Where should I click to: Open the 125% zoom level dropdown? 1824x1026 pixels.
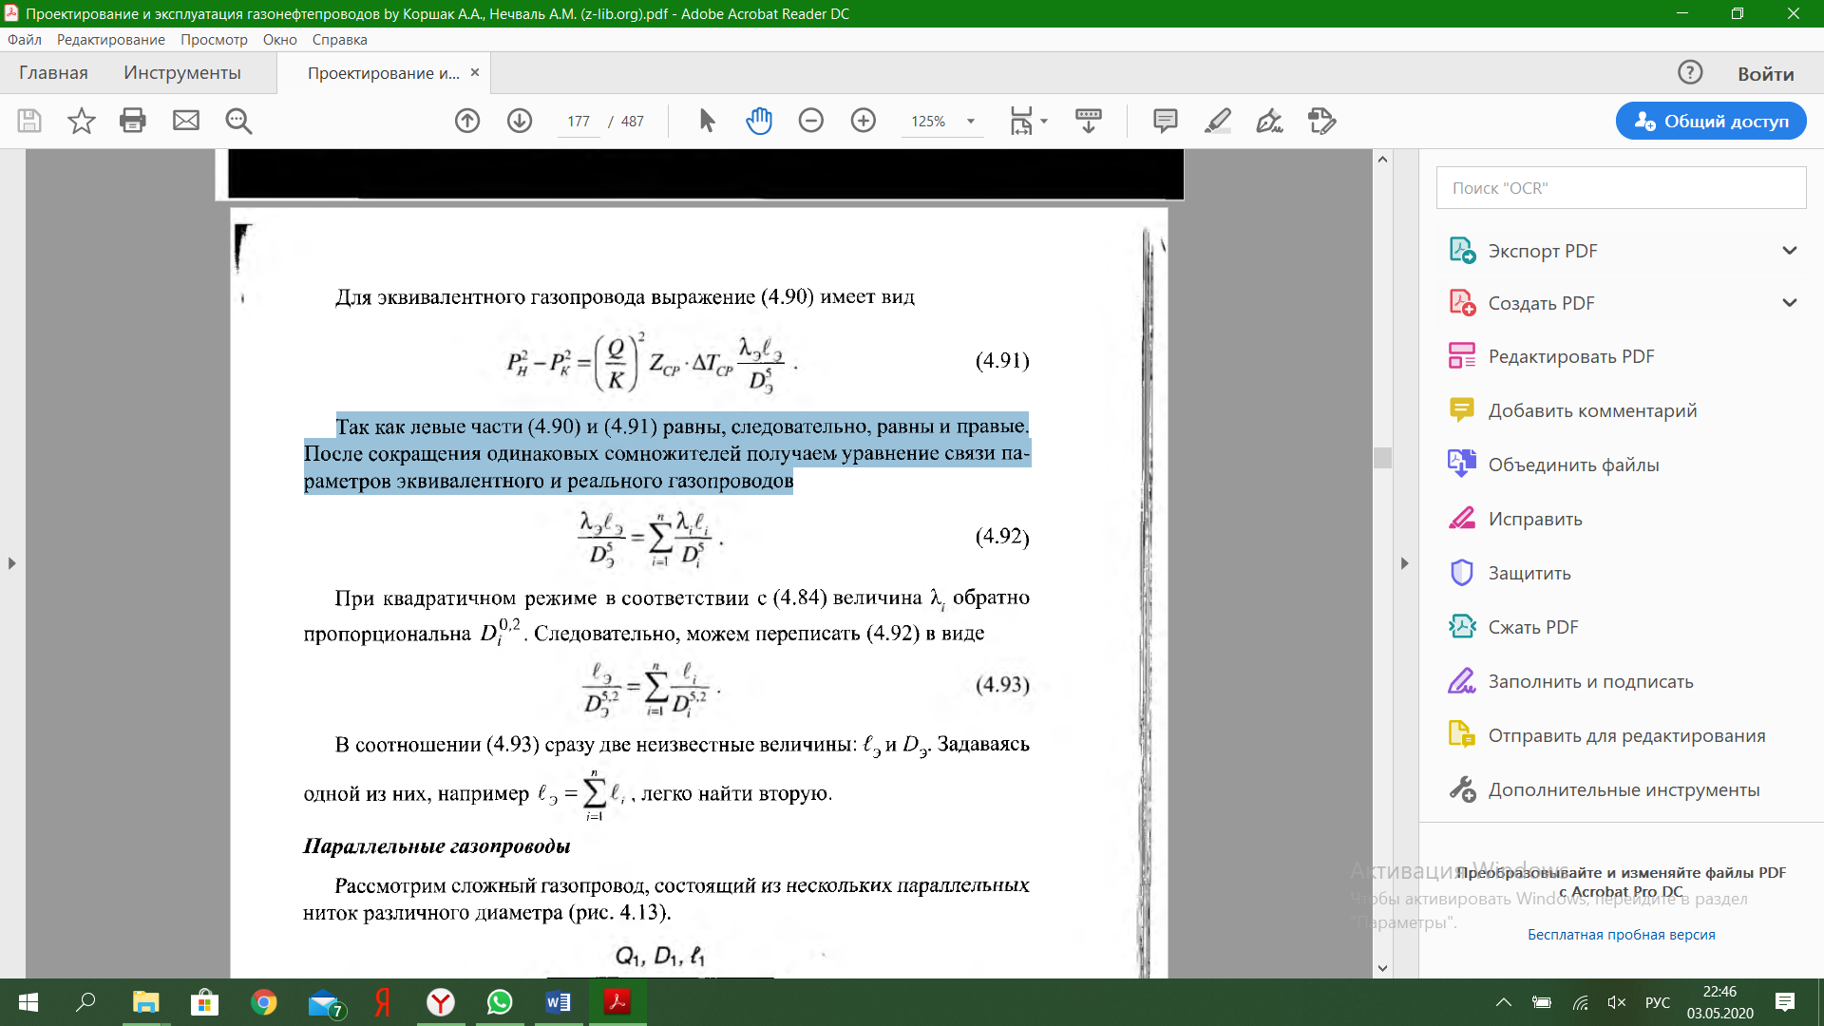click(x=971, y=122)
